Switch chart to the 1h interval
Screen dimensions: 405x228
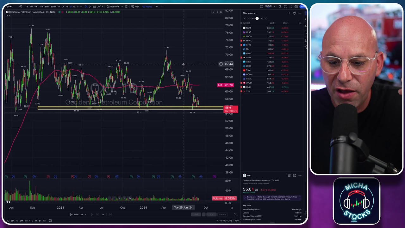pyautogui.click(x=59, y=6)
